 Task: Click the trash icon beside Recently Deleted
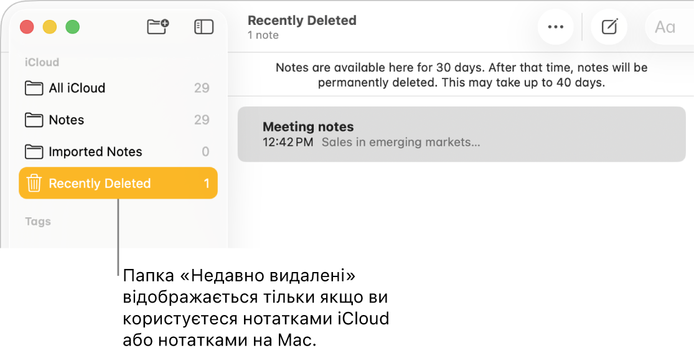pos(34,183)
